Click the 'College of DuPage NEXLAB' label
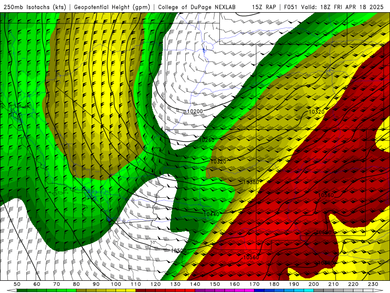Viewport: 390px width, 293px height. pos(196,7)
